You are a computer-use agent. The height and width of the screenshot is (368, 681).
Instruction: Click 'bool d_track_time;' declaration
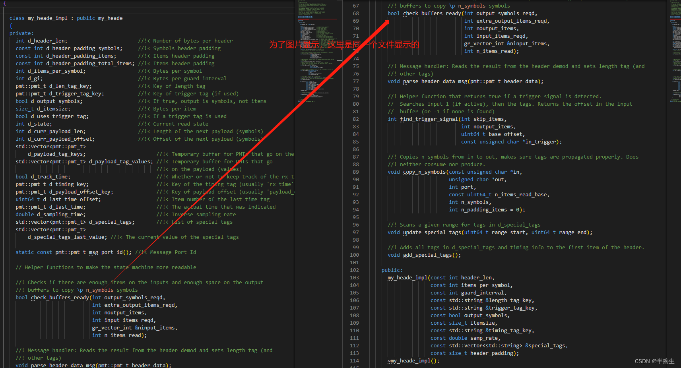coord(43,177)
